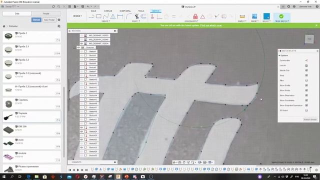
Task: Apply the red Fix lock constraint
Action: 195,16
